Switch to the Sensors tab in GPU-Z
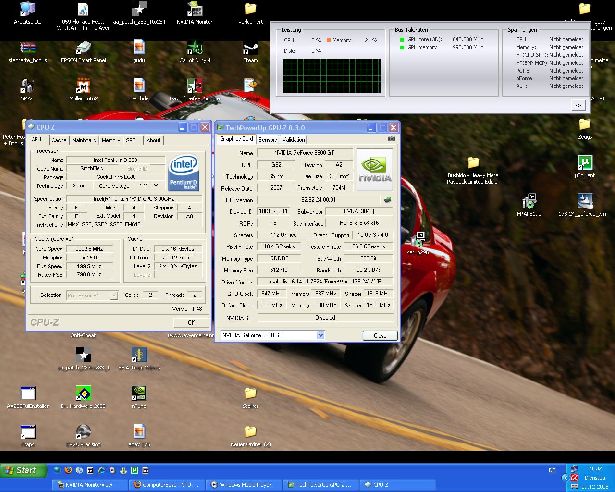Viewport: 615px width, 492px height. 268,140
